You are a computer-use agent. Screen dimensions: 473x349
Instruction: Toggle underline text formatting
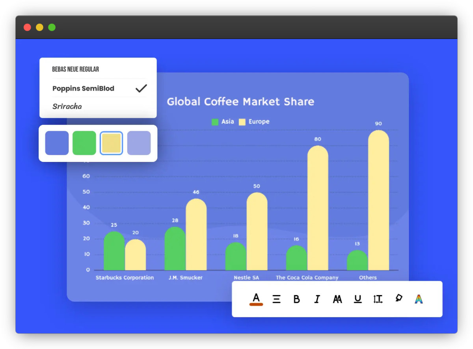358,299
